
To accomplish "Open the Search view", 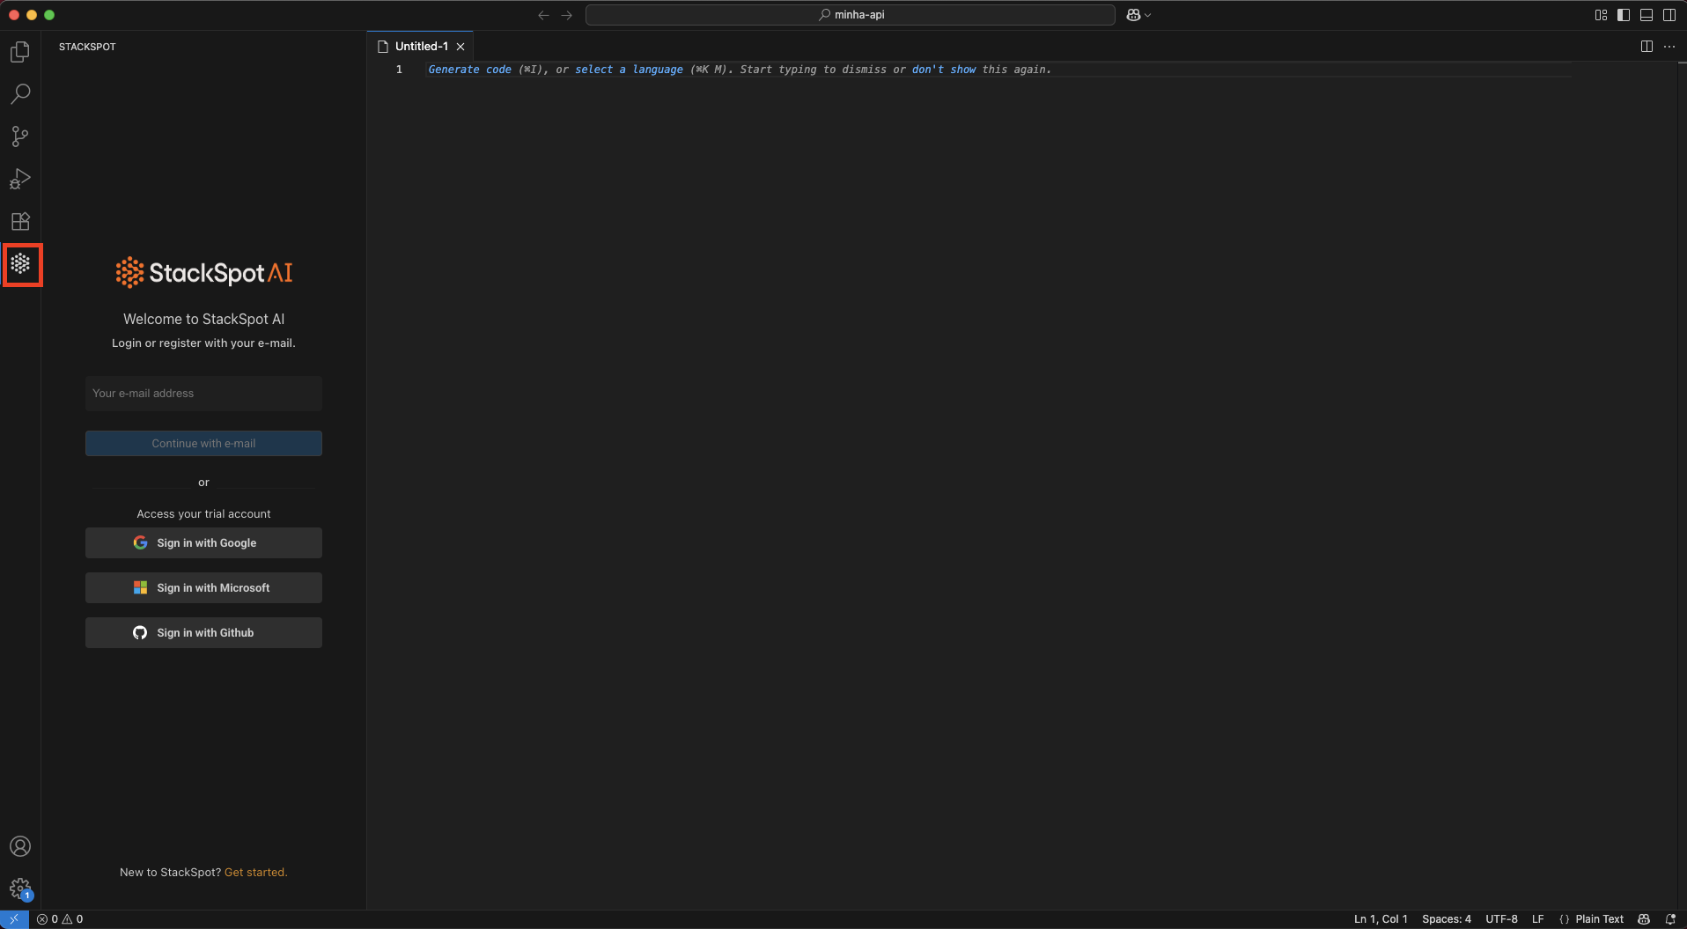I will (20, 93).
